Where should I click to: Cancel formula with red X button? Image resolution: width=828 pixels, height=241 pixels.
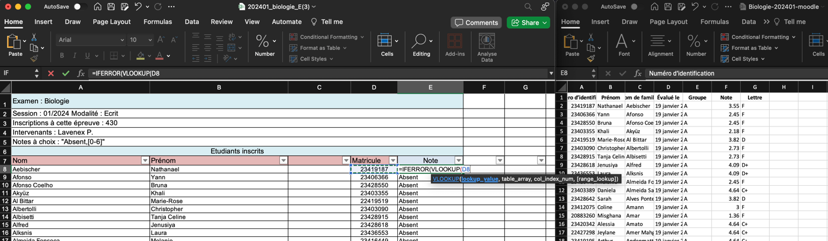click(x=50, y=73)
